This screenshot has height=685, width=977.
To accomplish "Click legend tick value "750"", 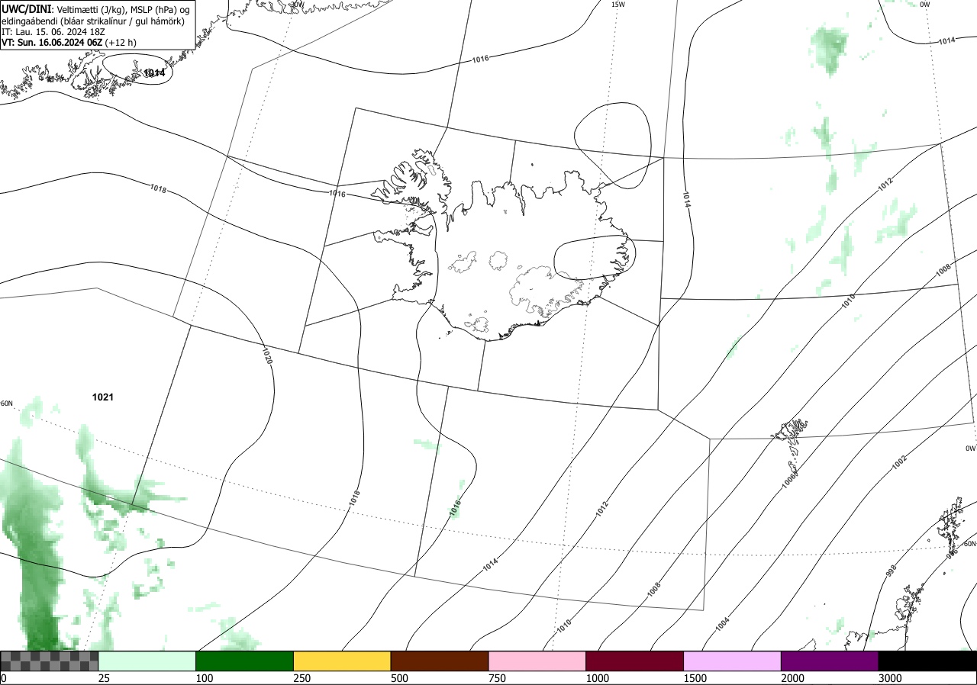I will point(497,678).
